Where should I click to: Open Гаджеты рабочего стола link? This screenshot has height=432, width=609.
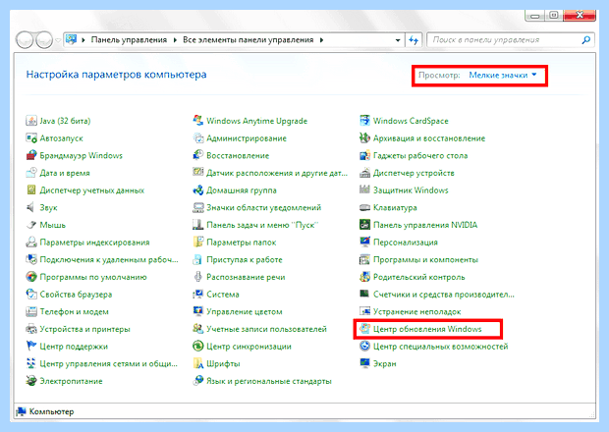[420, 156]
